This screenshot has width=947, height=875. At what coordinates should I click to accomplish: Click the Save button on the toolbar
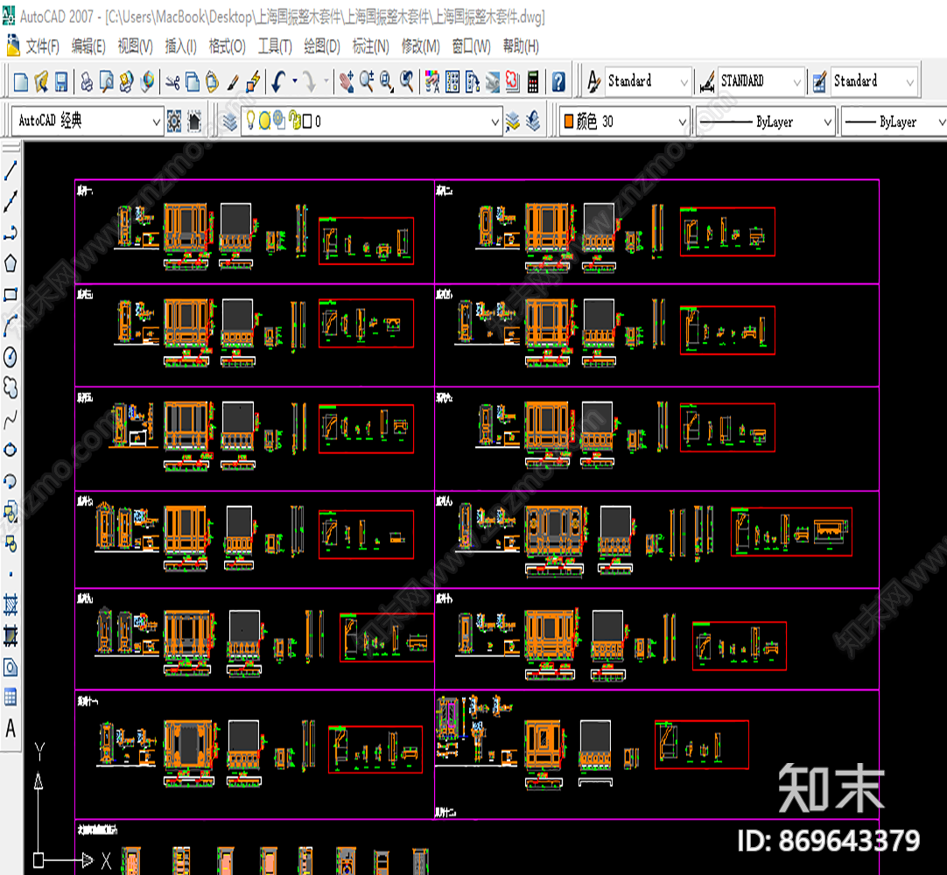63,81
